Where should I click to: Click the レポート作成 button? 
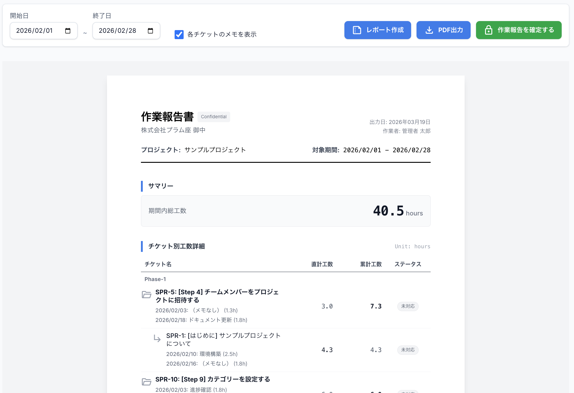click(377, 30)
